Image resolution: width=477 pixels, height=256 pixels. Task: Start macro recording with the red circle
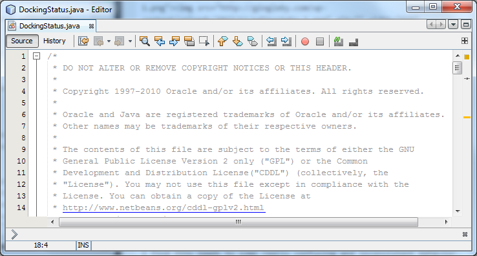[x=305, y=41]
